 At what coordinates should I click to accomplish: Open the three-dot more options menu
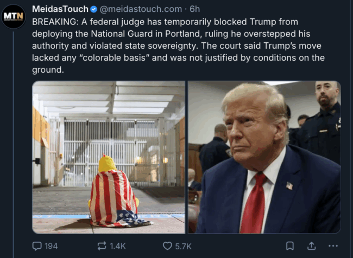(333, 246)
